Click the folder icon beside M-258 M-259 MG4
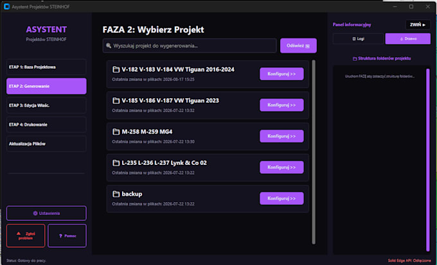 [116, 132]
